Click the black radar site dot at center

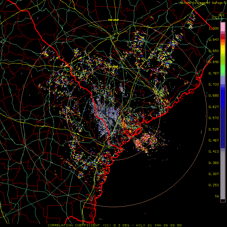114,113
